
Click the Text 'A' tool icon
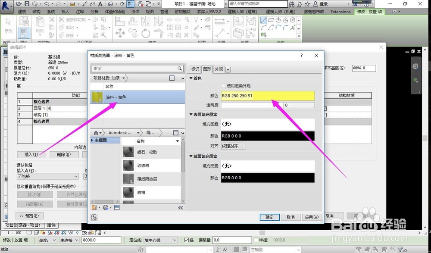[x=100, y=4]
